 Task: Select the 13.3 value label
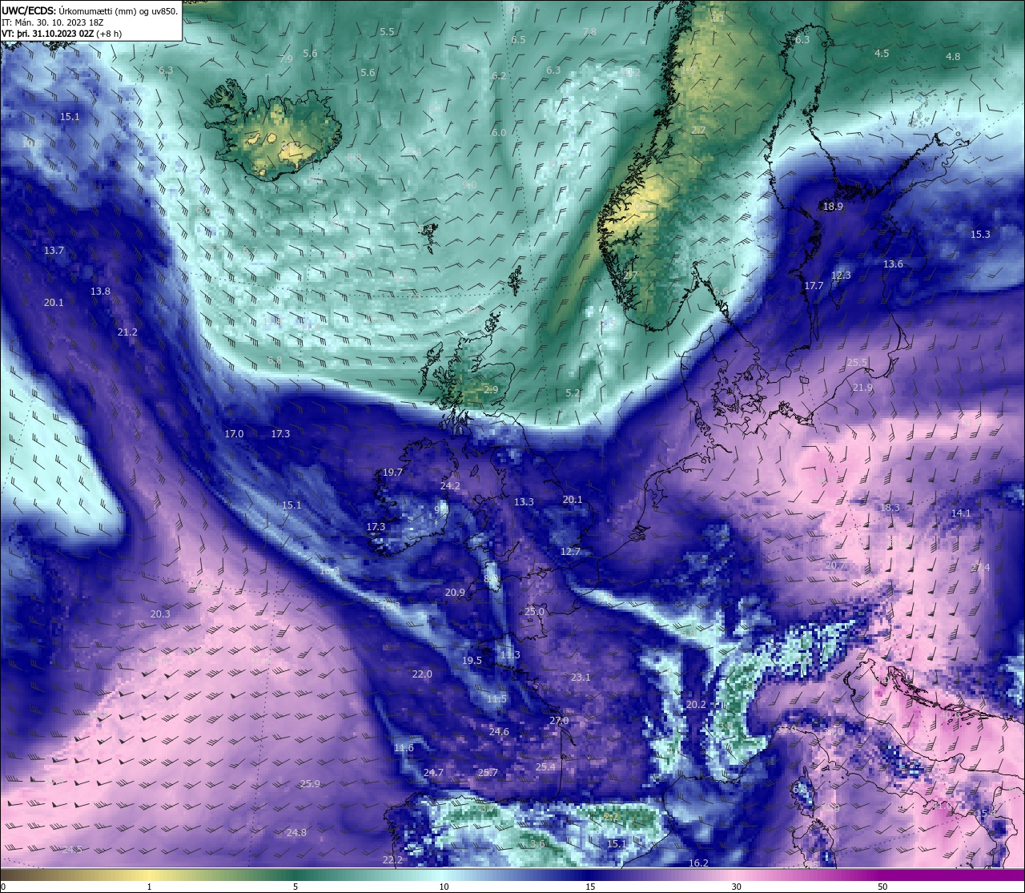(524, 501)
